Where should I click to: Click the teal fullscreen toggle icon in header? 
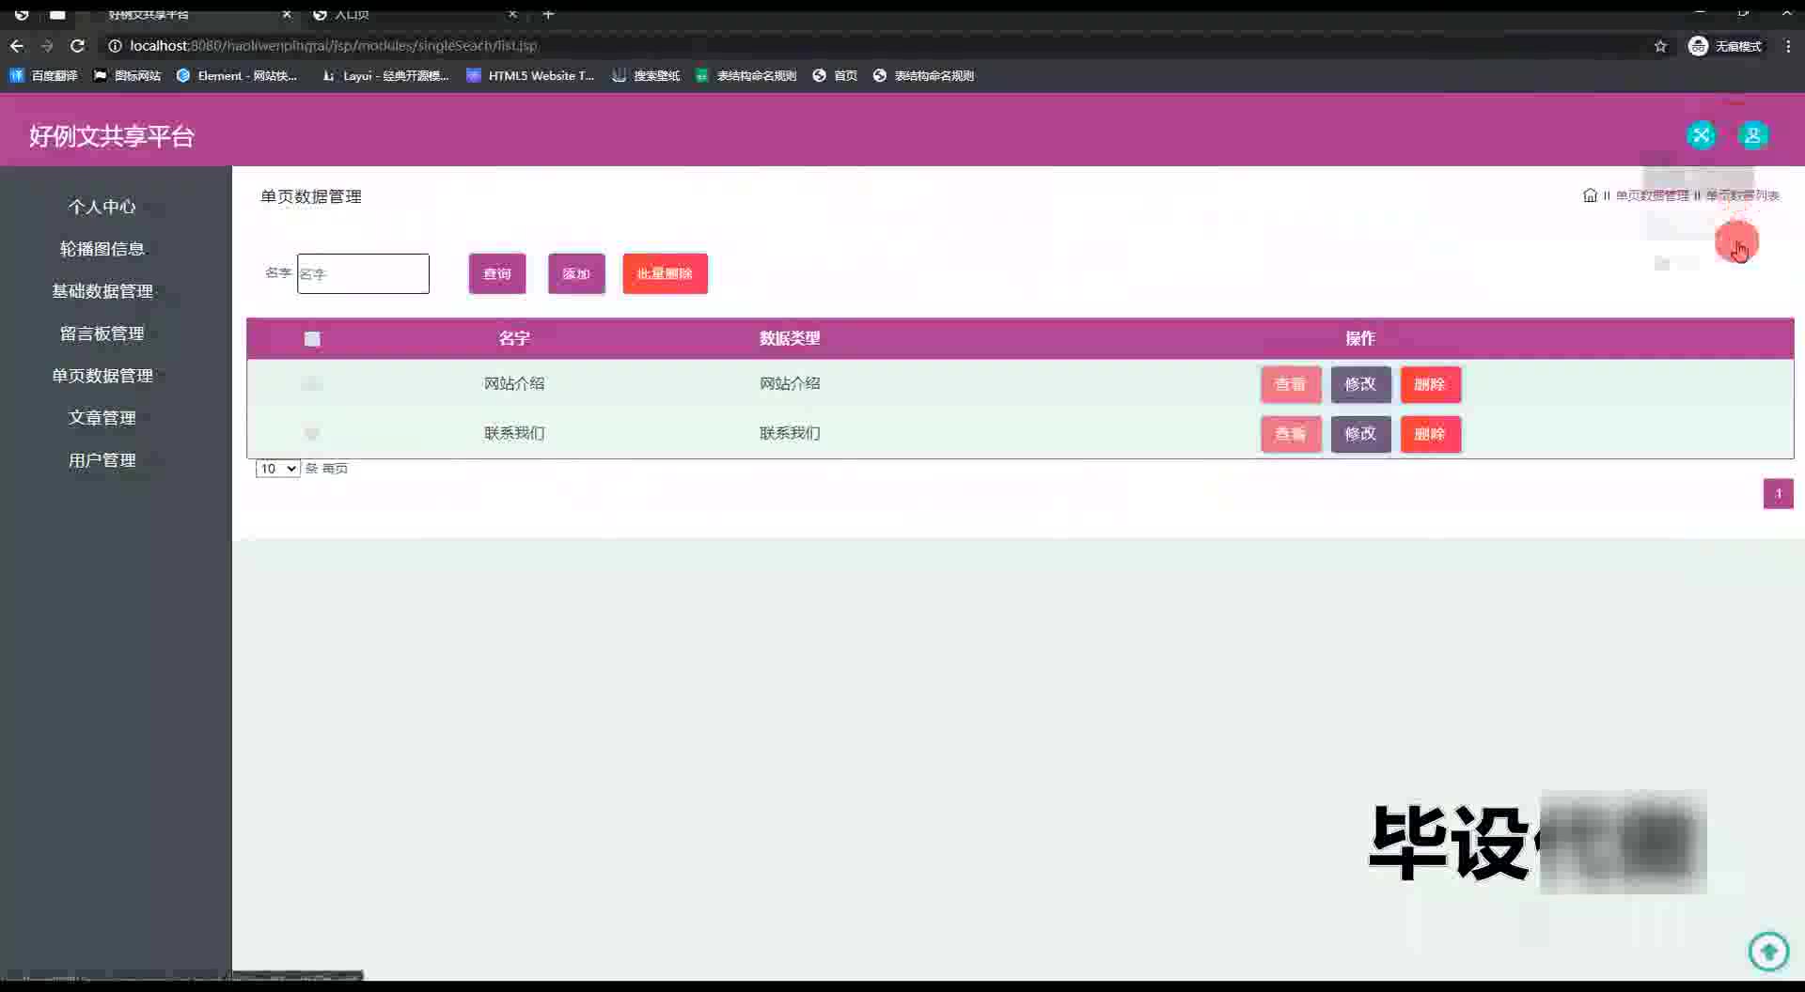click(x=1701, y=135)
